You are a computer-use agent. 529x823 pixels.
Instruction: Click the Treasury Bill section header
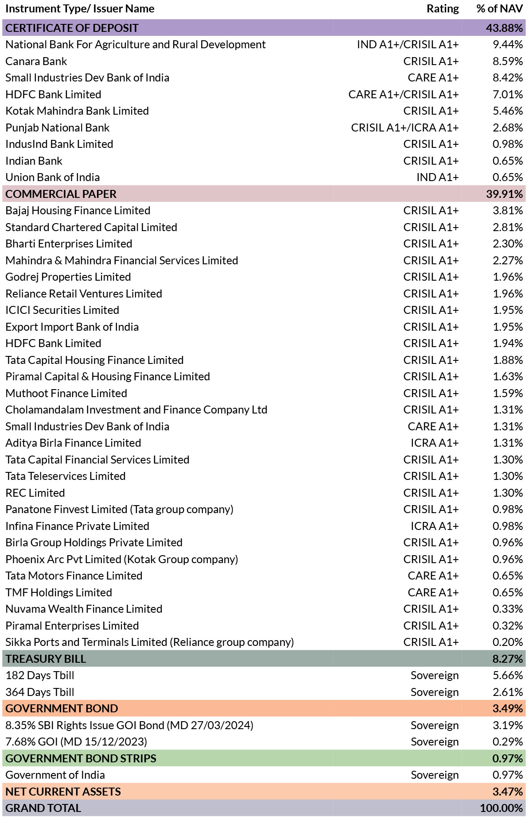click(x=264, y=659)
